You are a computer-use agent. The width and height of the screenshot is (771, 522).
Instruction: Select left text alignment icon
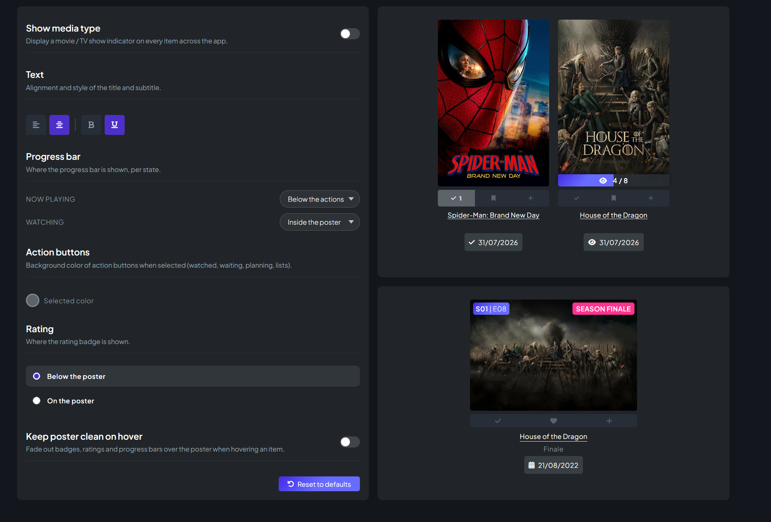pos(36,125)
